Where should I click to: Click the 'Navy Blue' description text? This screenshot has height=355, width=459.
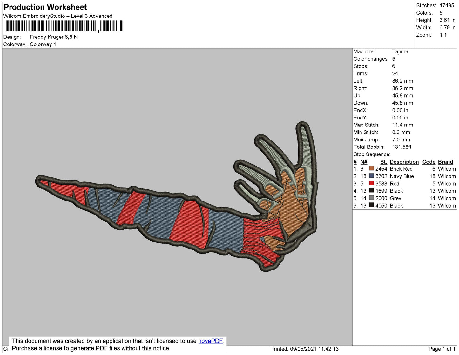tap(402, 176)
